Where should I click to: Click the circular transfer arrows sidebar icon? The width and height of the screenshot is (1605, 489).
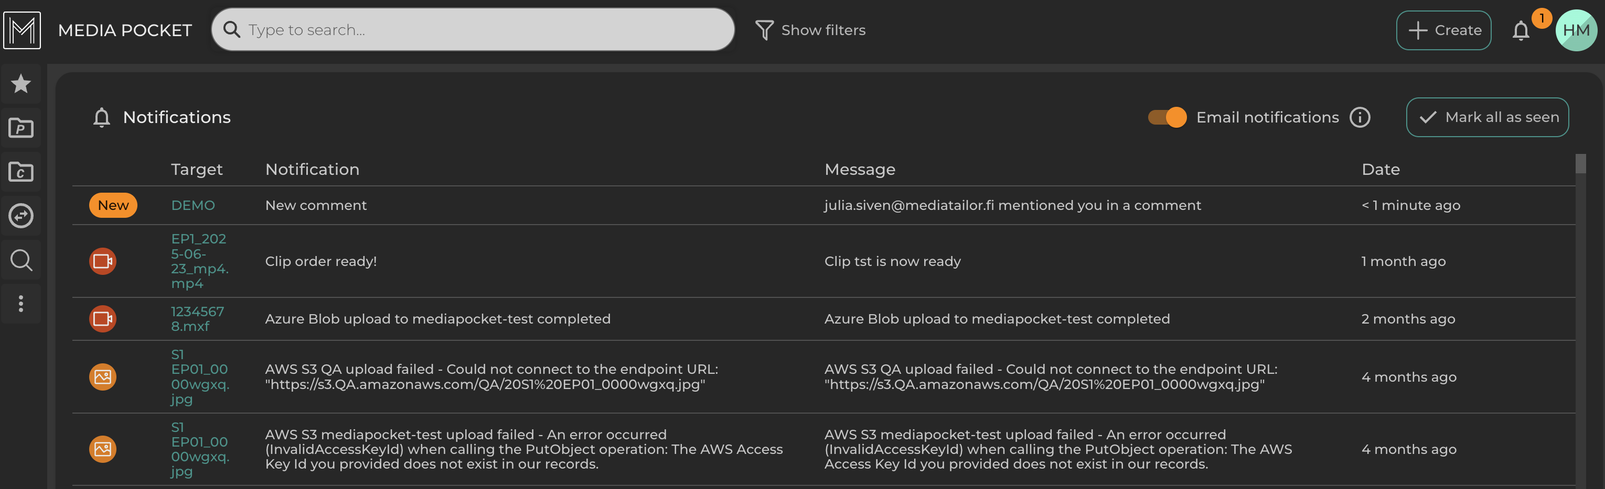click(21, 216)
